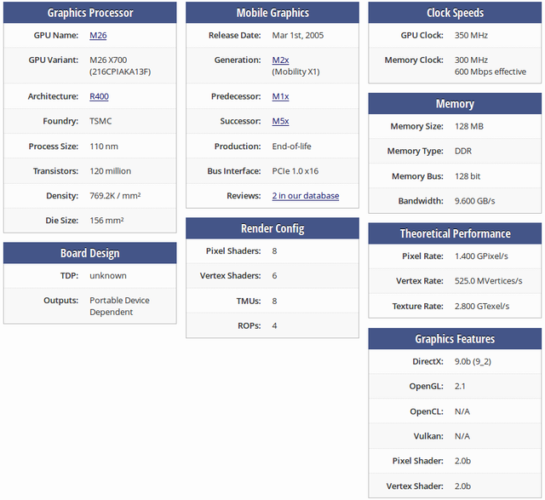Click the bus interface value 'PCIe 1.0 x16'
545x500 pixels.
(295, 171)
